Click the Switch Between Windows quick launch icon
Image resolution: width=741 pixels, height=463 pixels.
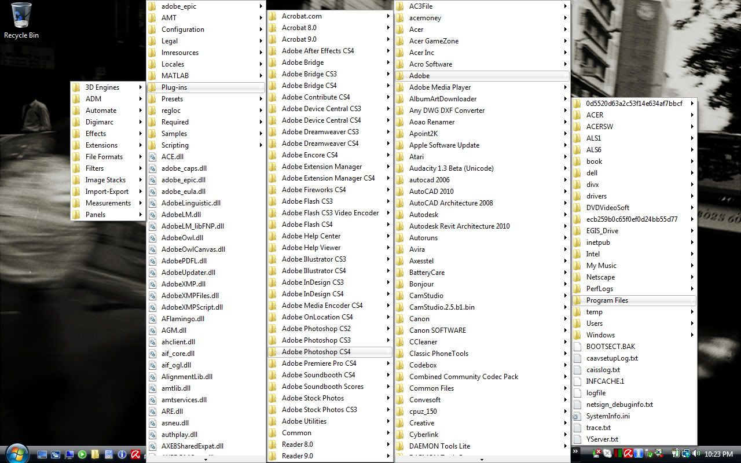56,454
